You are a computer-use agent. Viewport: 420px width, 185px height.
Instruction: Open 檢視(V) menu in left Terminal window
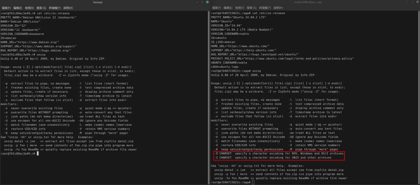click(29, 8)
